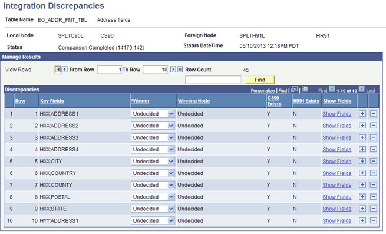Image resolution: width=386 pixels, height=234 pixels.
Task: Open Winner dropdown for HXX;POSTAL
Action: coord(153,197)
